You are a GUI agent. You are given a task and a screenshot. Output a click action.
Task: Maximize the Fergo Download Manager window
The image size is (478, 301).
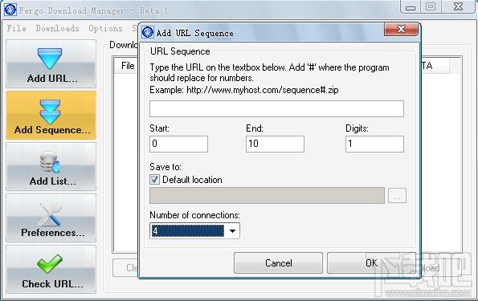(x=431, y=6)
